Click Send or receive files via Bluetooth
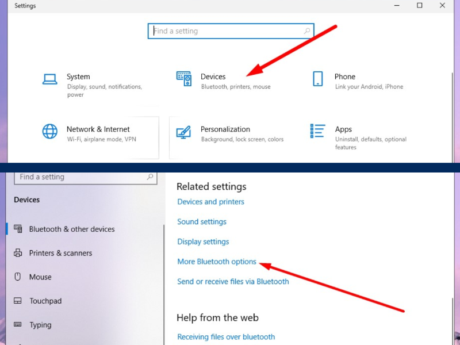460x345 pixels. point(233,282)
